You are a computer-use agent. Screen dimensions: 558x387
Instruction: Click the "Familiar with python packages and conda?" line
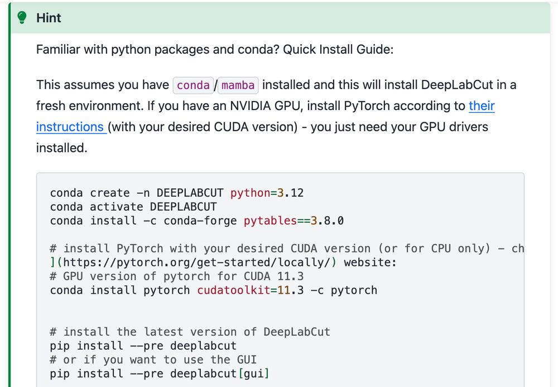pos(215,50)
